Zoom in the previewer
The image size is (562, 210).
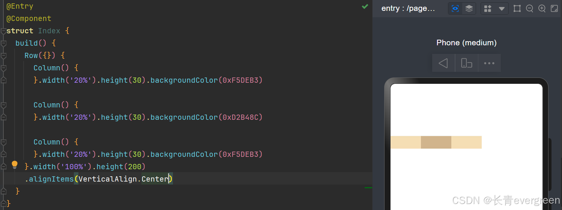pyautogui.click(x=542, y=8)
